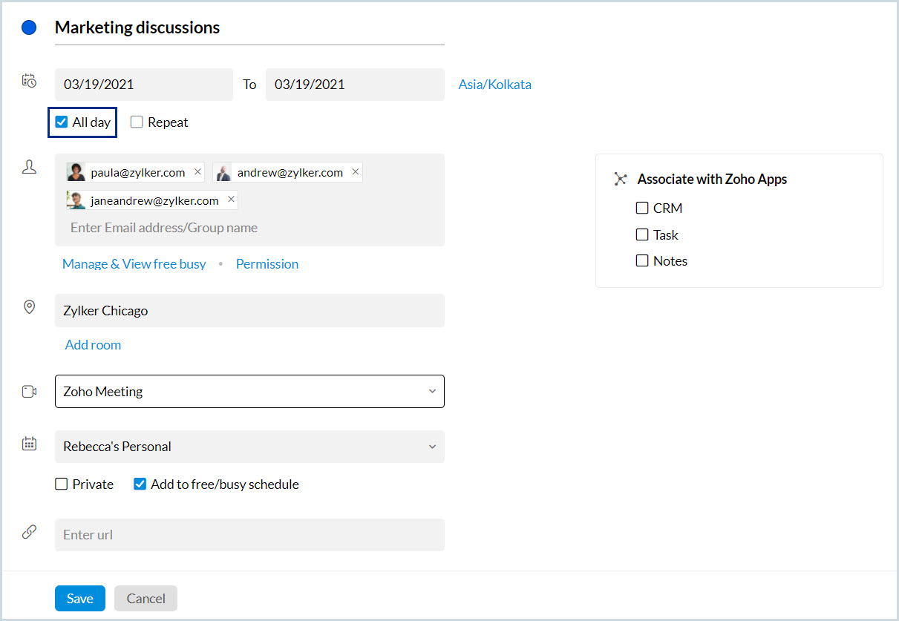Click the location pin icon
Image resolution: width=899 pixels, height=621 pixels.
[x=29, y=307]
